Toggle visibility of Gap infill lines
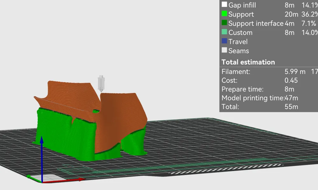 click(x=242, y=5)
